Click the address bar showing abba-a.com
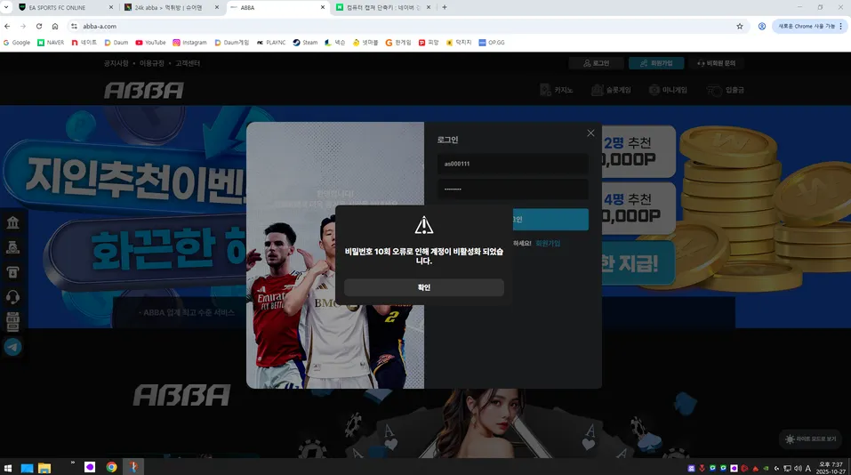Screen dimensions: 851x475 pyautogui.click(x=407, y=26)
